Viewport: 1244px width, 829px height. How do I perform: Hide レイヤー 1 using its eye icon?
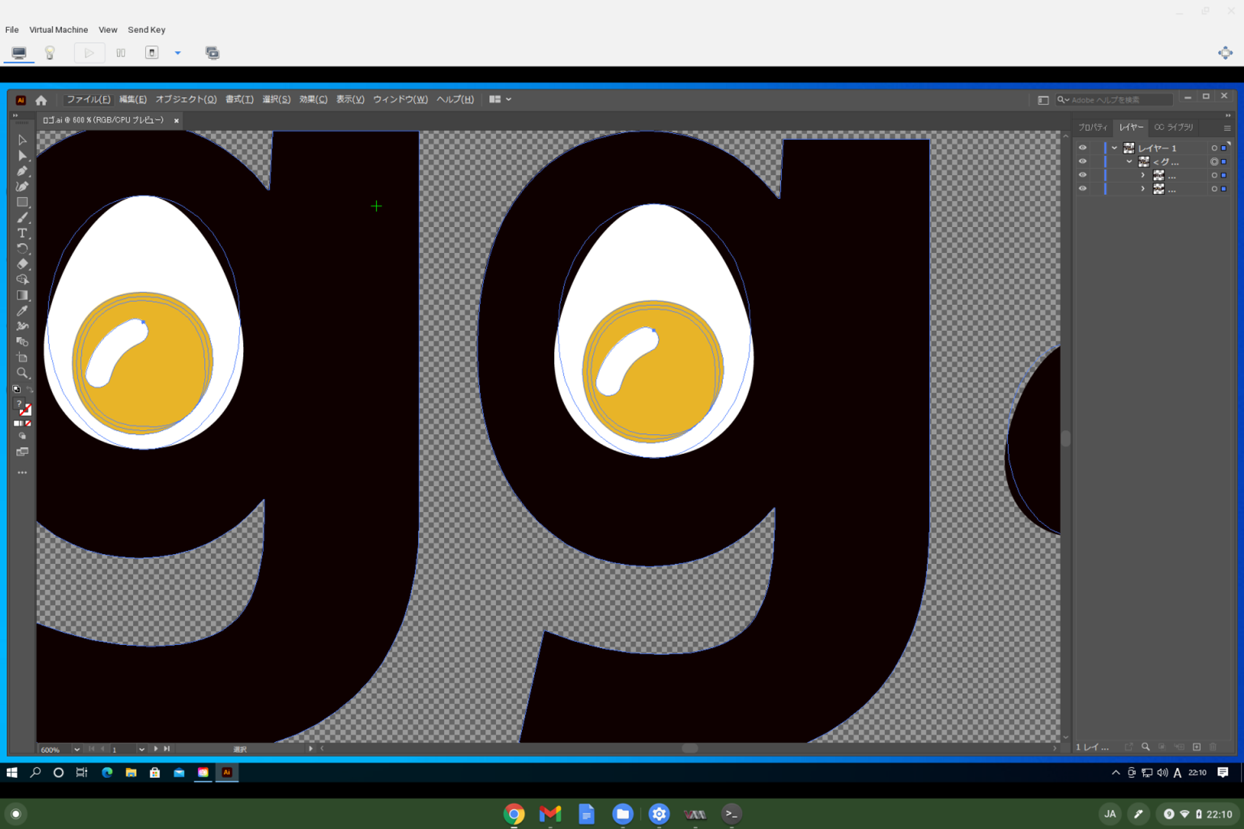click(x=1083, y=148)
